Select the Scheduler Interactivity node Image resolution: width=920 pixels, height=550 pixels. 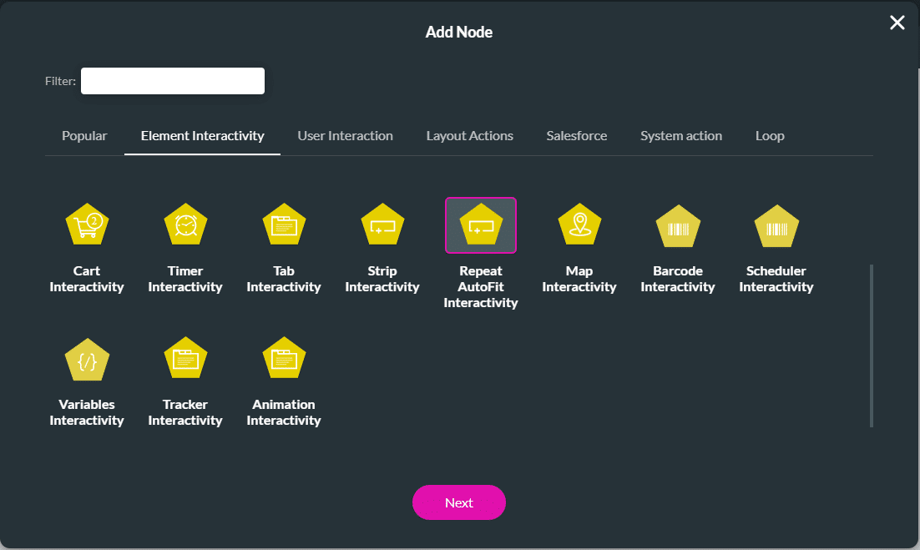pyautogui.click(x=776, y=224)
